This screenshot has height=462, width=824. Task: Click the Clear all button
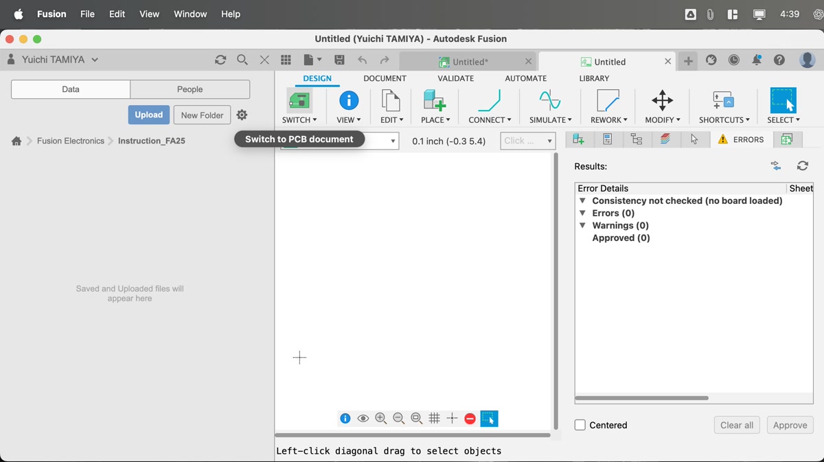(x=737, y=425)
